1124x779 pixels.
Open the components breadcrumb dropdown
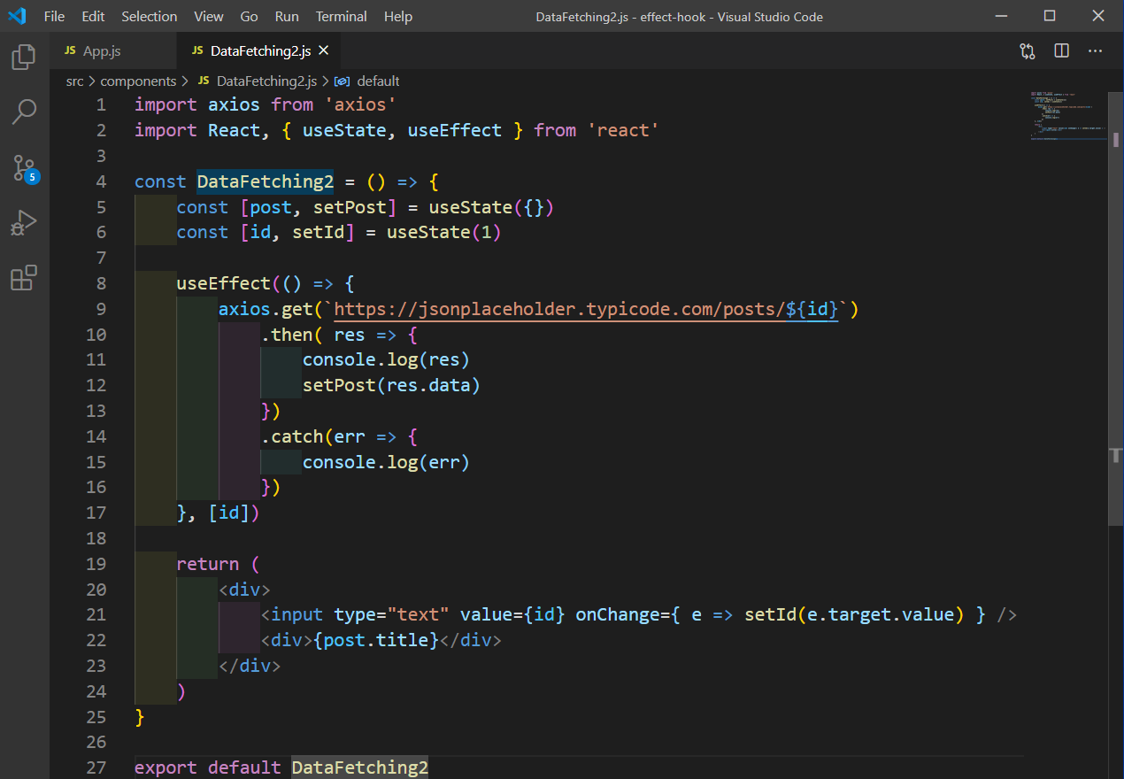(x=138, y=81)
